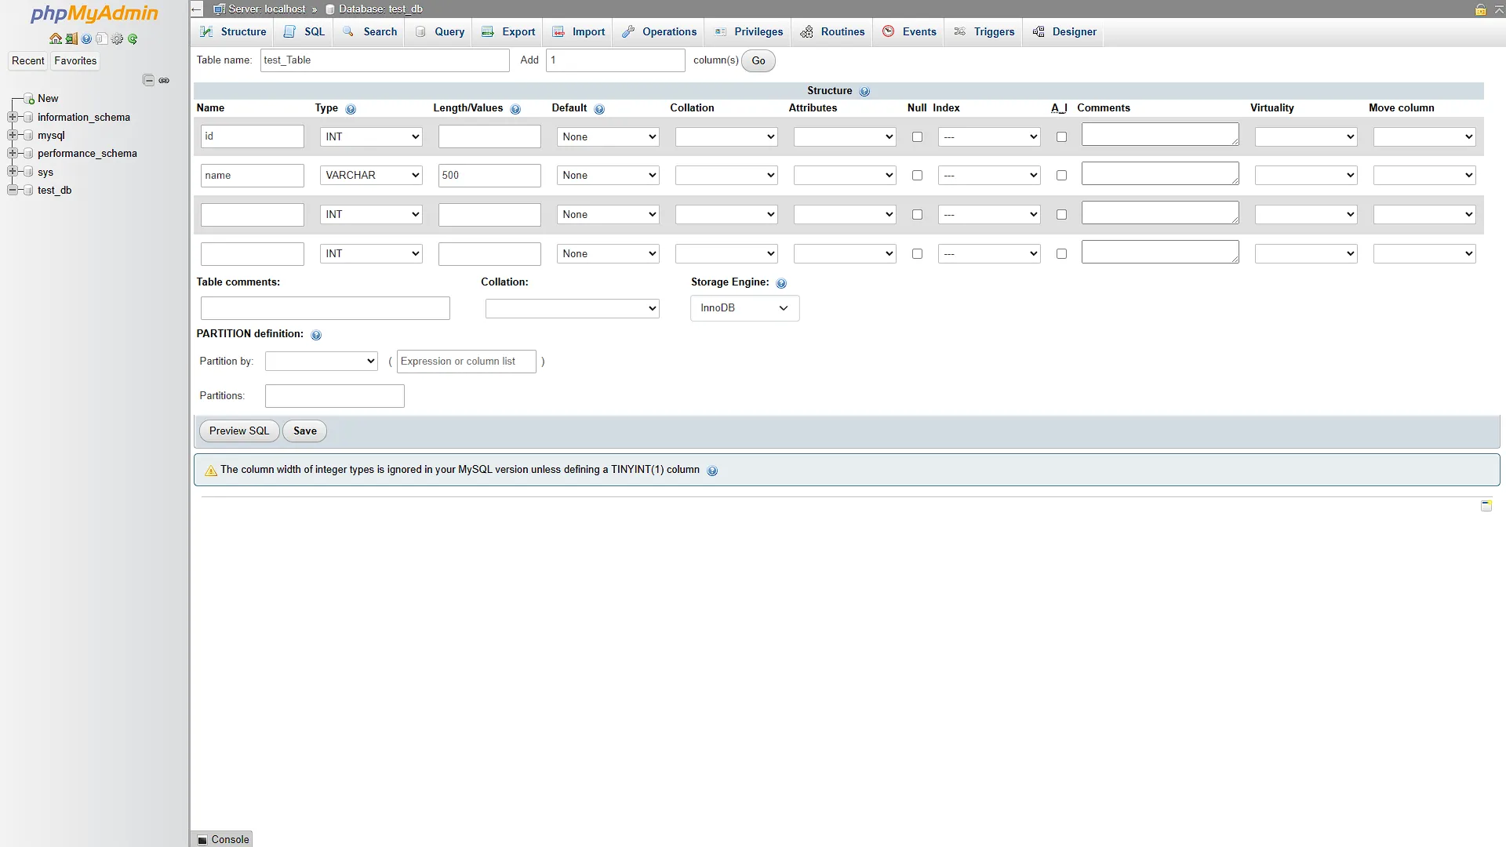Click the Table name input field
The height and width of the screenshot is (847, 1506).
(x=385, y=60)
